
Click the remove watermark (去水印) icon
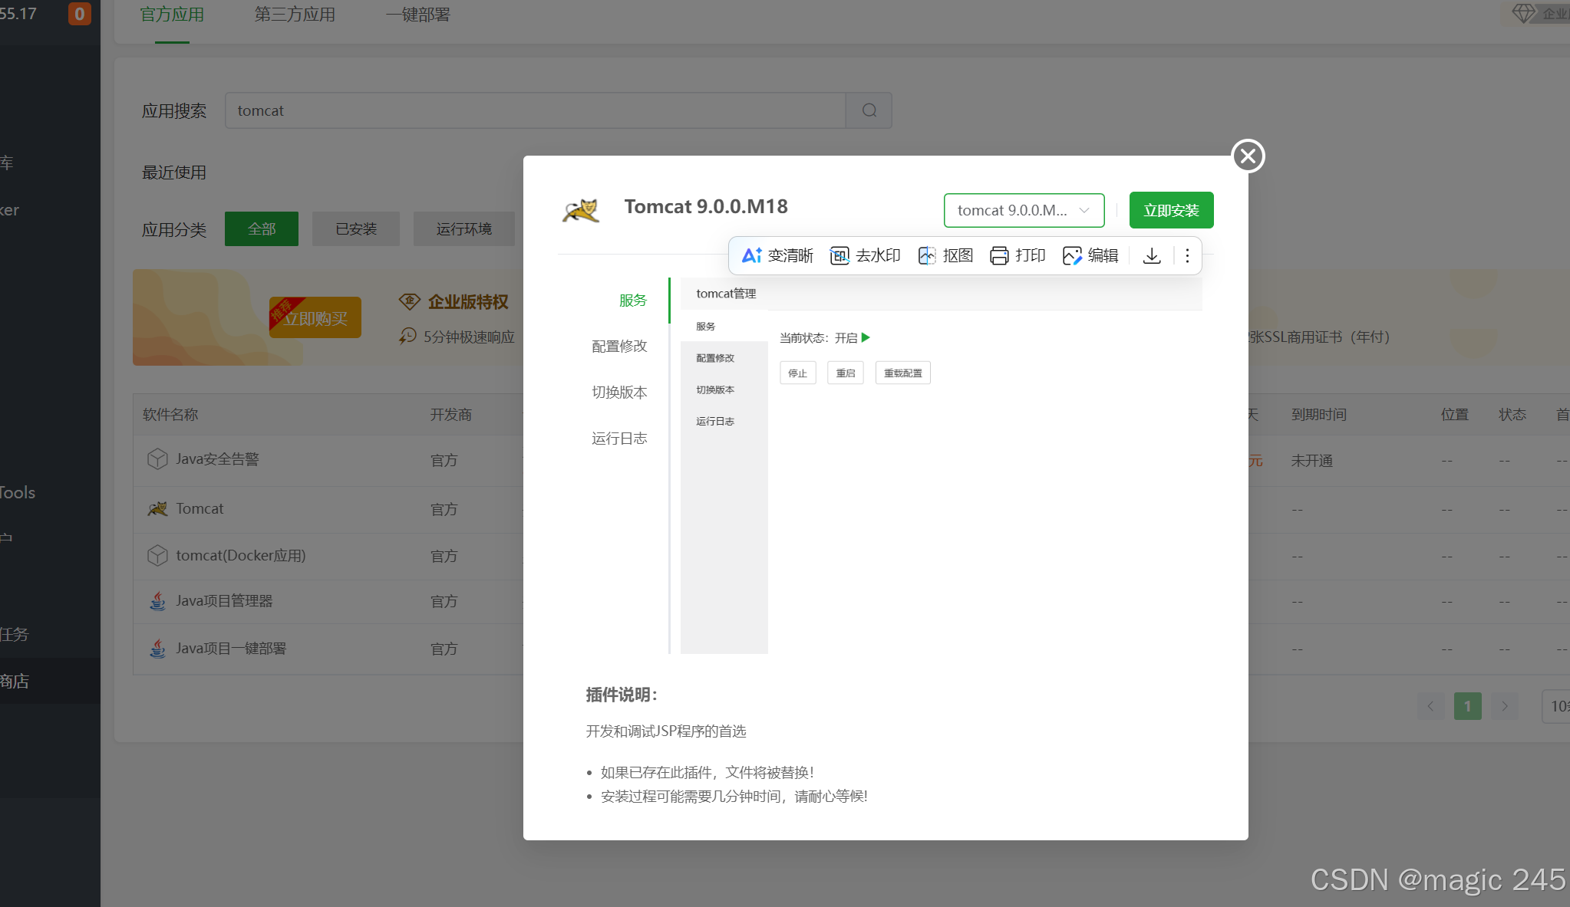coord(839,255)
